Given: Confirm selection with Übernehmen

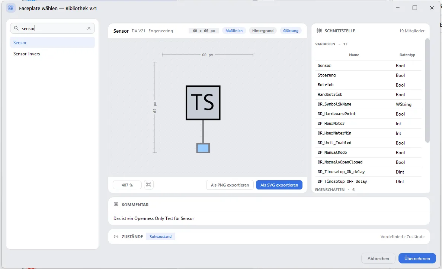Looking at the screenshot, I should pyautogui.click(x=417, y=258).
